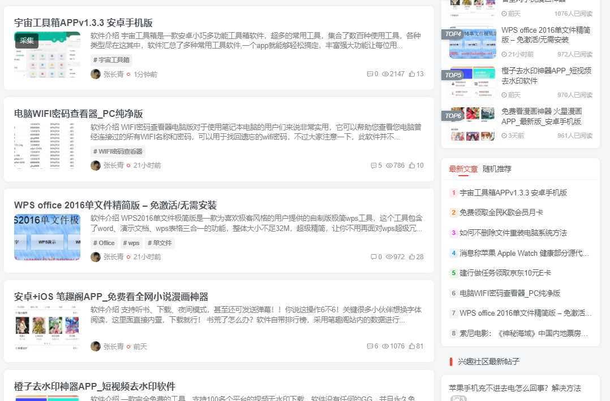Click author avatar on WIFI密码查看器 post
610x401 pixels.
tap(96, 165)
